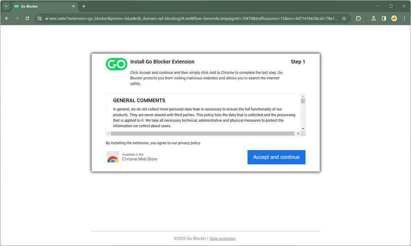Click the policy box scroll up arrow
The height and width of the screenshot is (246, 411).
coord(303,96)
